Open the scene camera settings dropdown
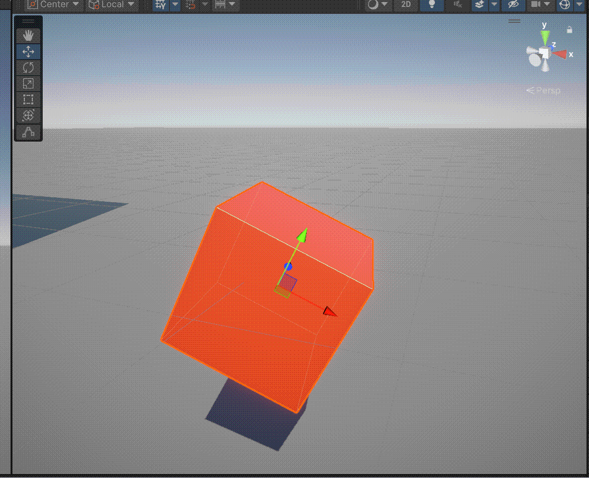Viewport: 589px width, 478px height. 540,4
